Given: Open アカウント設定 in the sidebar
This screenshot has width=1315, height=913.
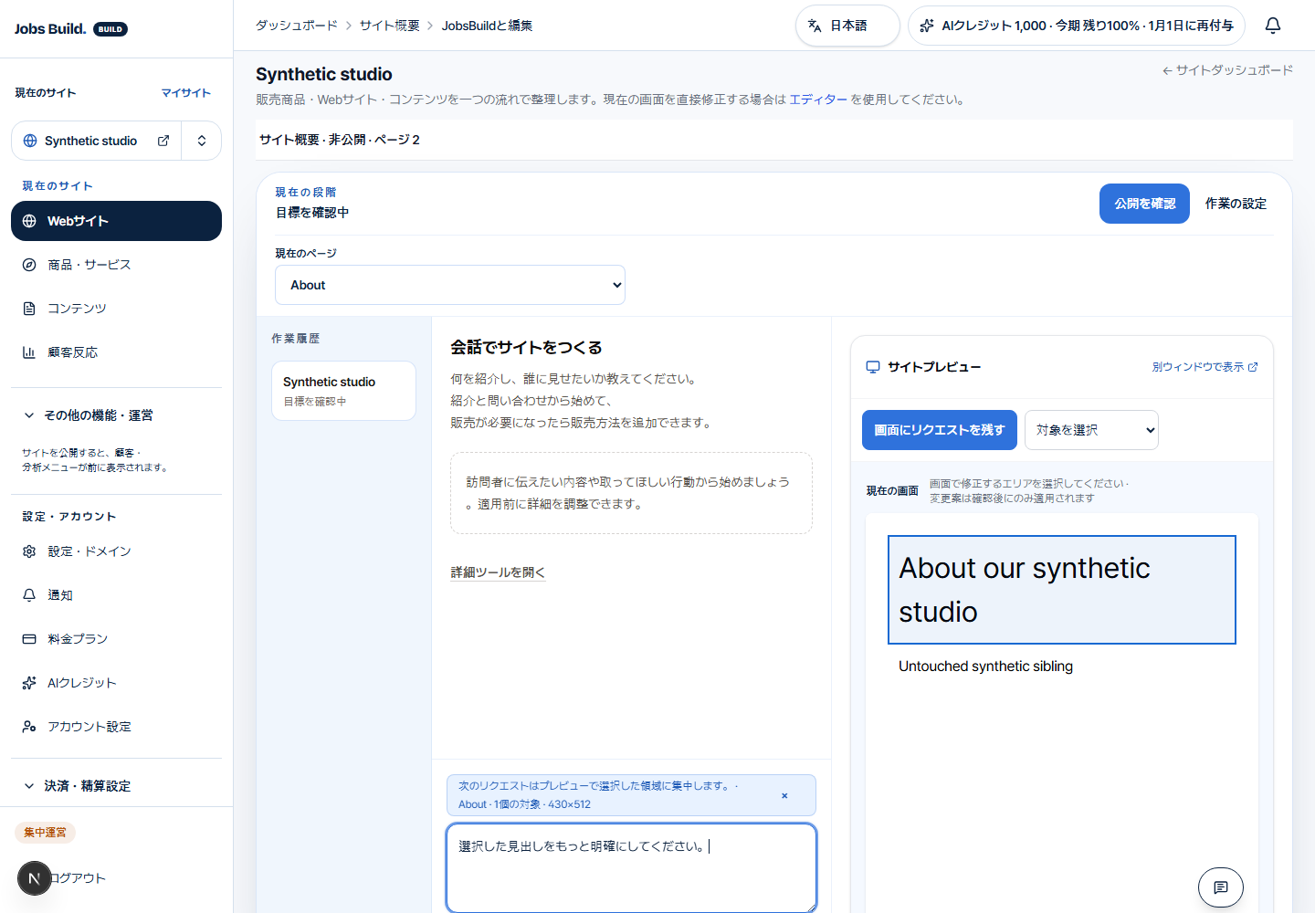Looking at the screenshot, I should point(116,727).
